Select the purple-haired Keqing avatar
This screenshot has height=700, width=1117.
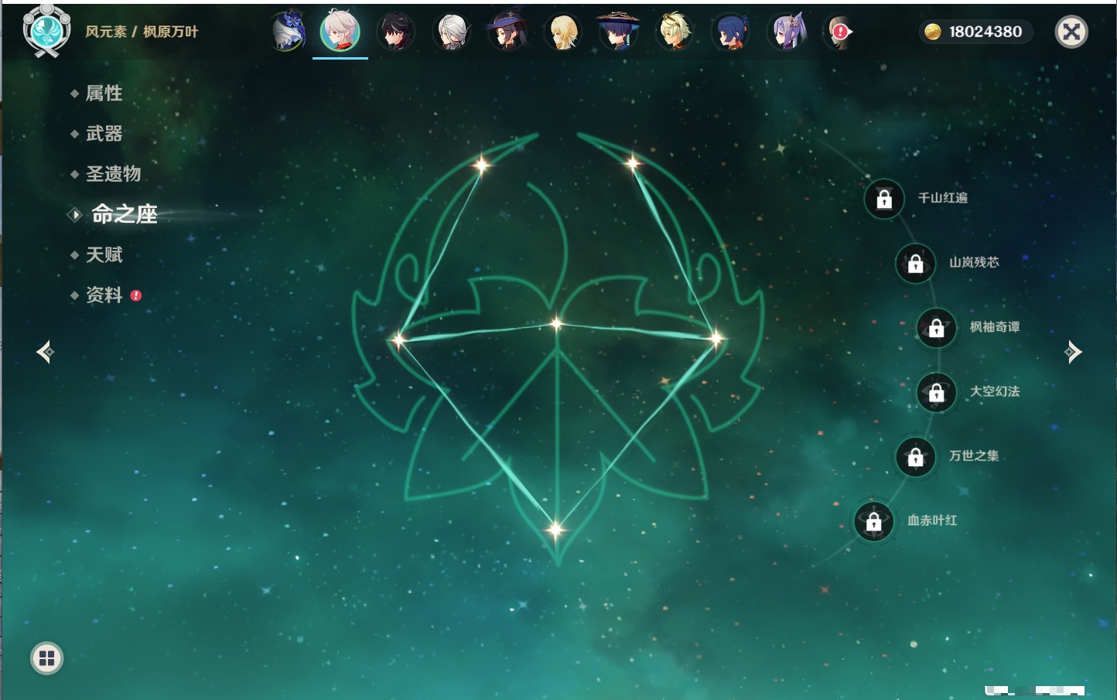(787, 32)
